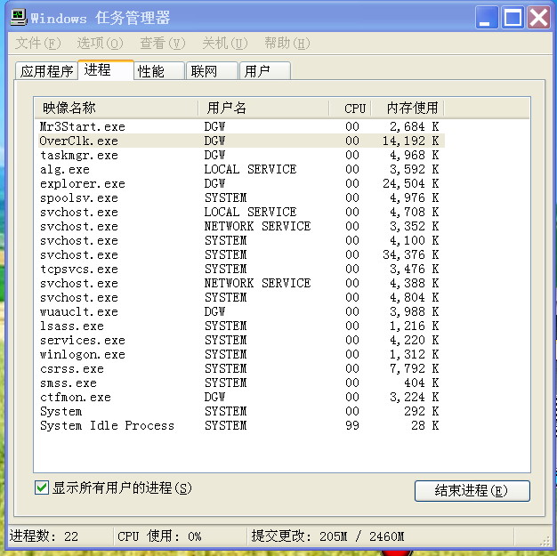Open the 帮助(H) menu
Viewport: 557px width, 556px height.
(287, 43)
